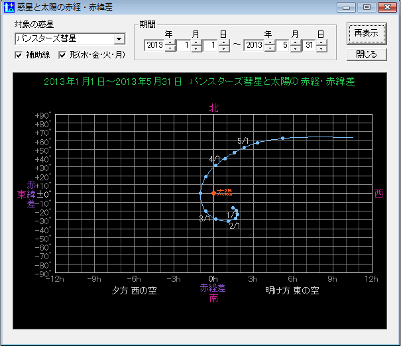
Task: Increase the start year with up arrow
Action: [x=168, y=42]
